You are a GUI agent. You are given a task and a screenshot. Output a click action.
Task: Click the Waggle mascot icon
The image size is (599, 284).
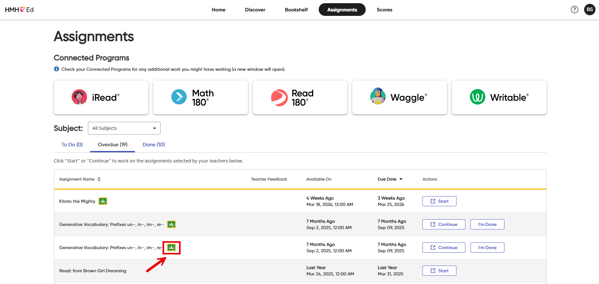[x=378, y=96]
